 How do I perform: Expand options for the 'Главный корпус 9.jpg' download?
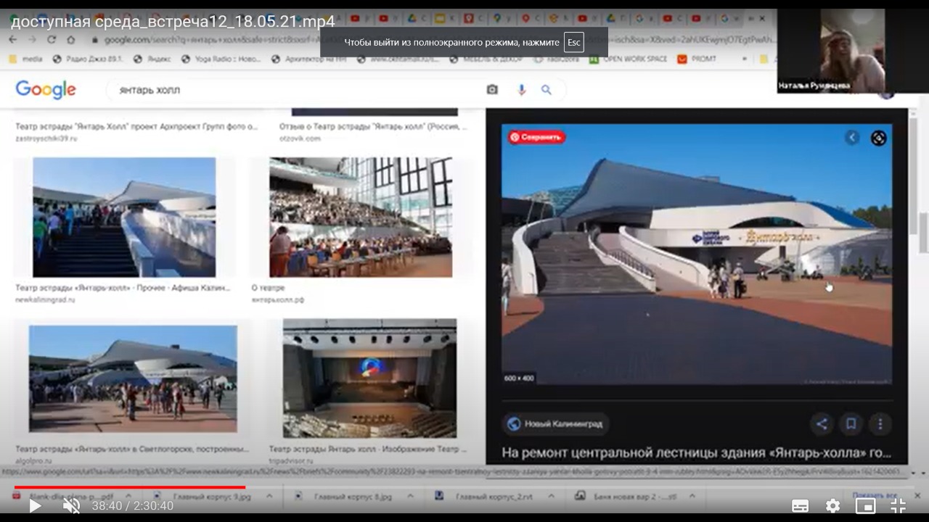pos(269,497)
